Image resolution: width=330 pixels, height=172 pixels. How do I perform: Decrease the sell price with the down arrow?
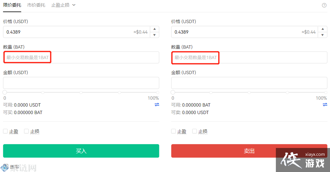(x=322, y=35)
